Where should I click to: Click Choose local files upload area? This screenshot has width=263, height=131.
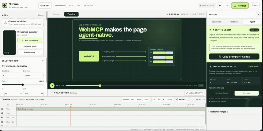[23, 23]
